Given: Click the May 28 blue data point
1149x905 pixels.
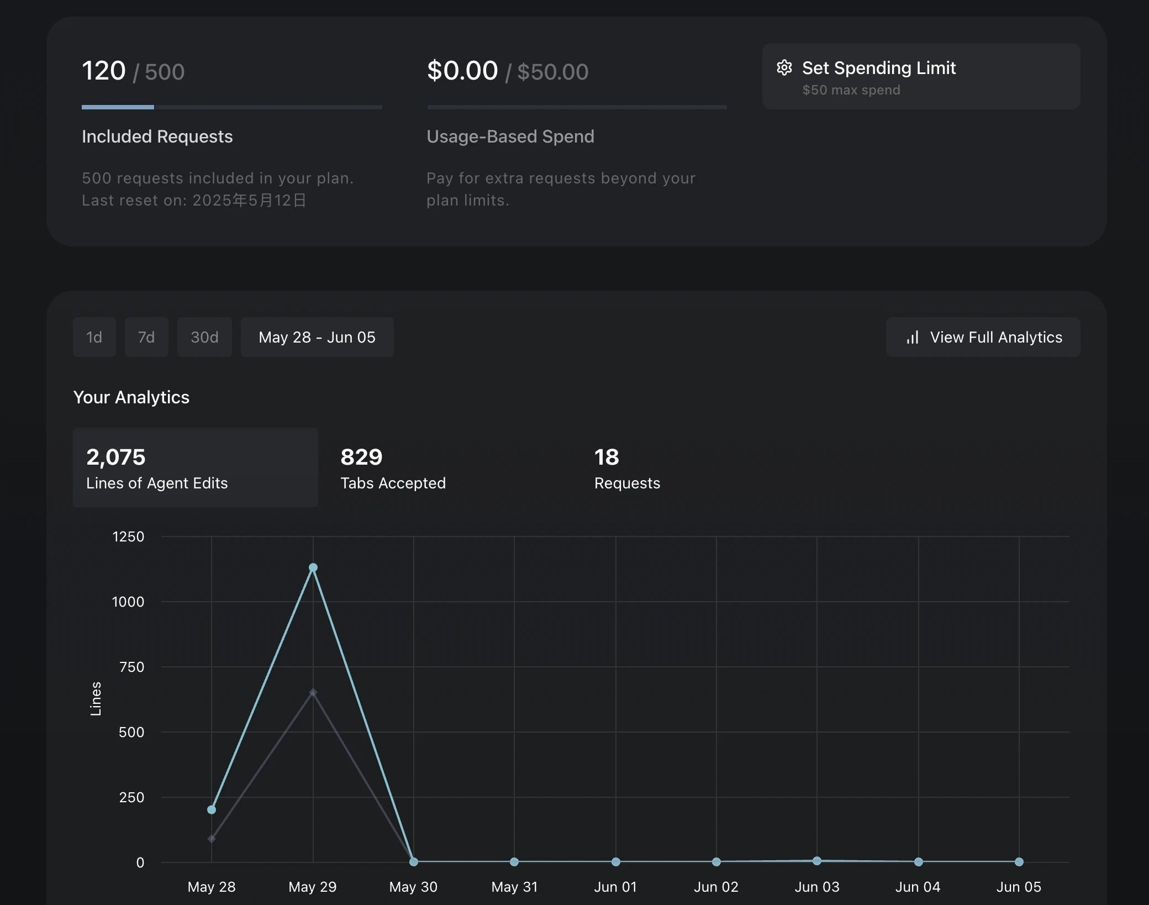Looking at the screenshot, I should pyautogui.click(x=212, y=809).
